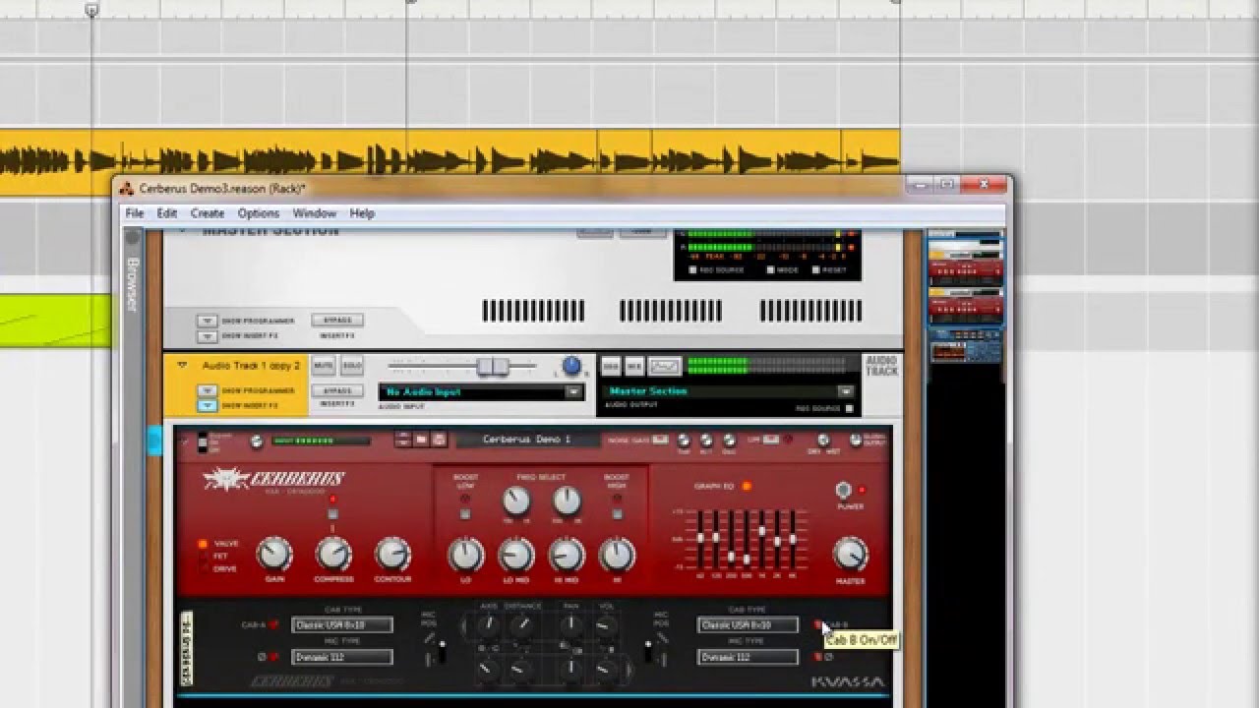Click the blue pan knob on Audio Track
1259x708 pixels.
click(571, 367)
